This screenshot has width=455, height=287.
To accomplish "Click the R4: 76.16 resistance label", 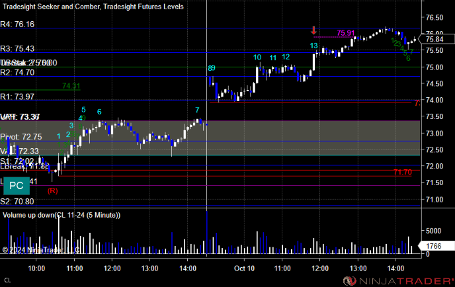I will point(17,24).
